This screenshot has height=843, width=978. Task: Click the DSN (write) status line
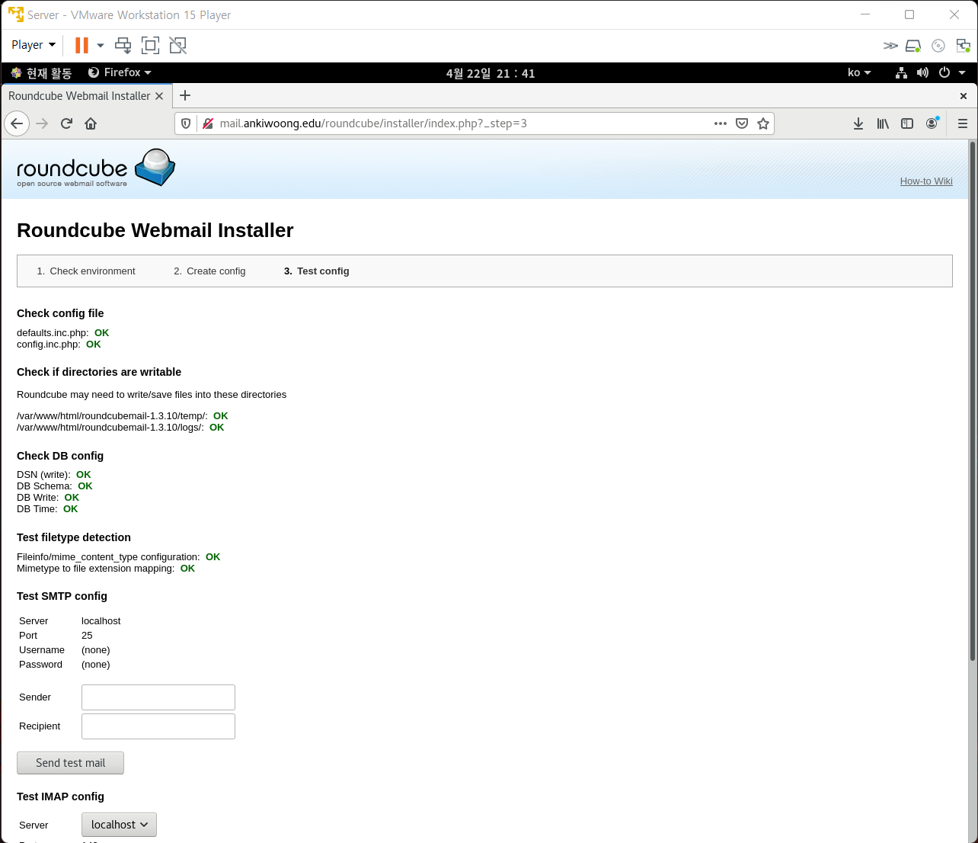pyautogui.click(x=54, y=475)
